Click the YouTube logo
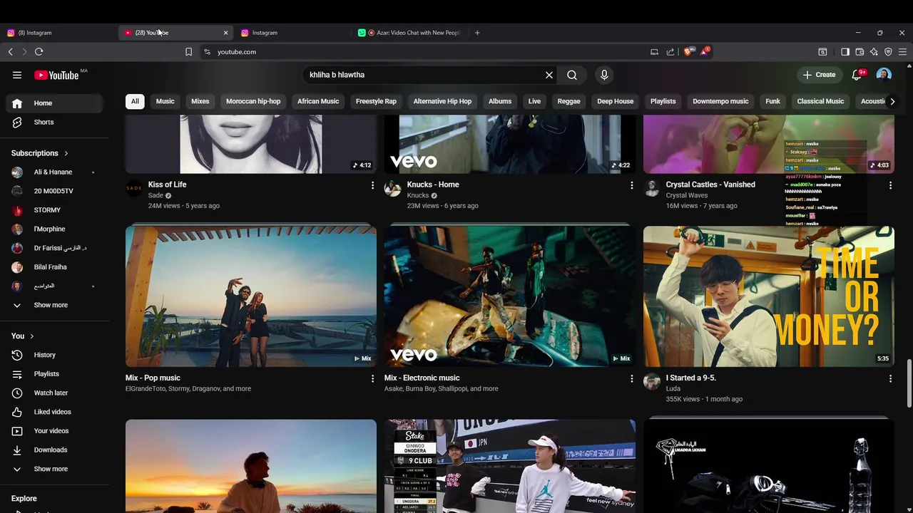 [56, 75]
